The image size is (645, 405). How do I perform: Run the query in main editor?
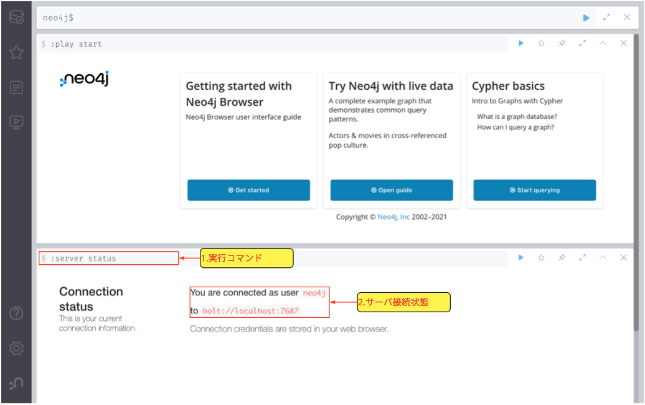click(586, 17)
